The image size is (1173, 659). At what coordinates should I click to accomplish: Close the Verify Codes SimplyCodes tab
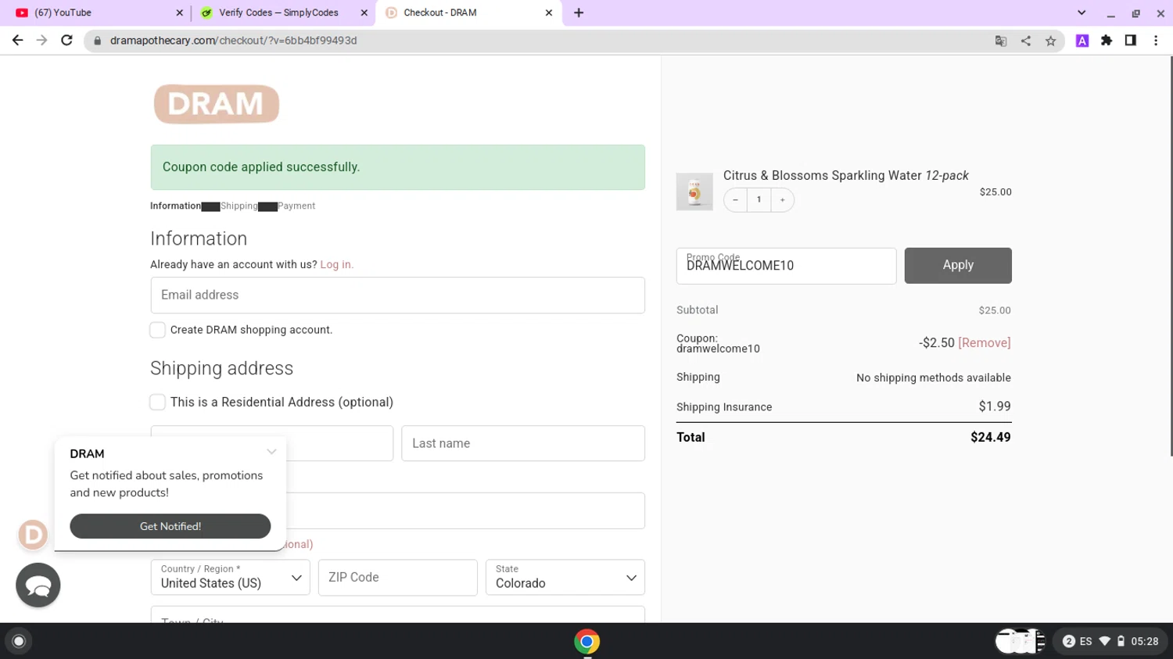pyautogui.click(x=364, y=13)
